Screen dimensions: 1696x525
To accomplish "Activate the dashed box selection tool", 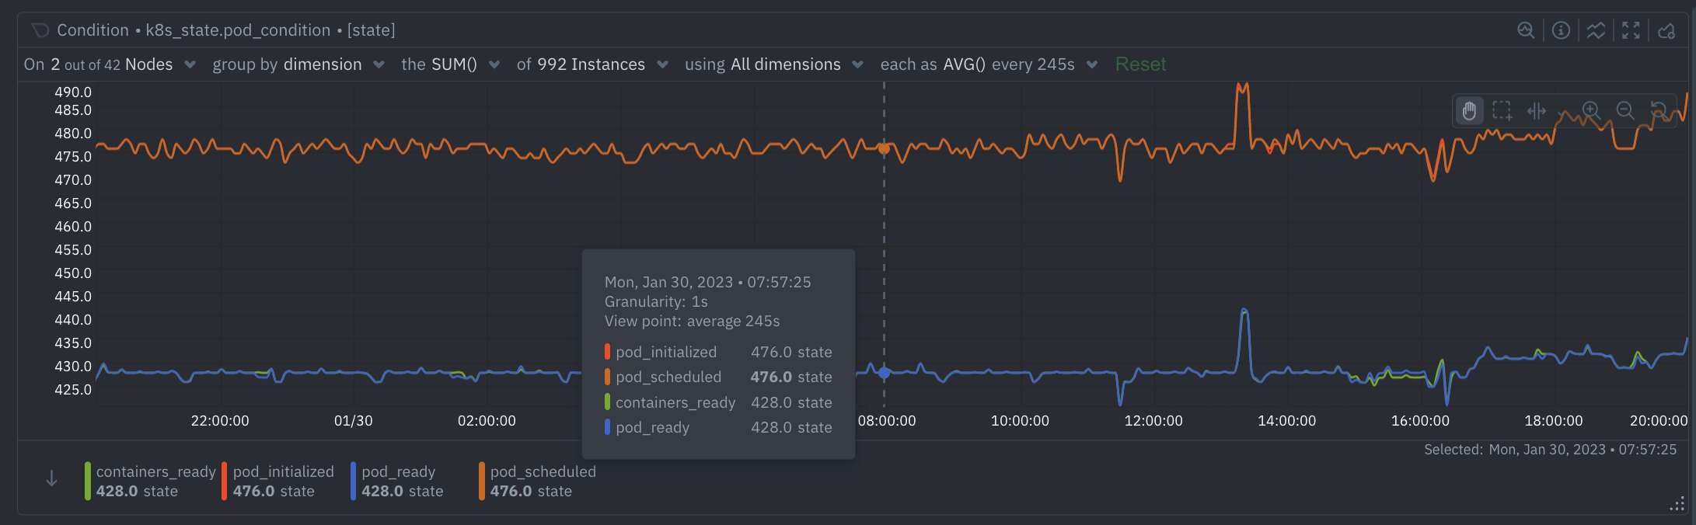I will pyautogui.click(x=1502, y=111).
